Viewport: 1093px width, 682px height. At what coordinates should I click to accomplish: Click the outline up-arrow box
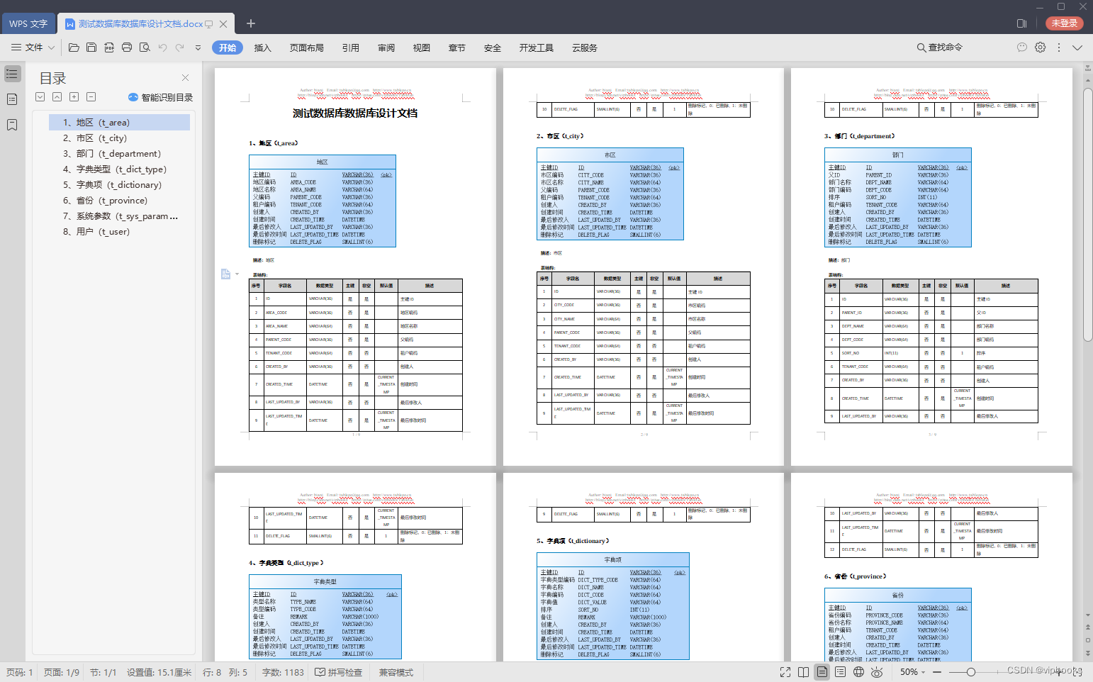pyautogui.click(x=57, y=97)
